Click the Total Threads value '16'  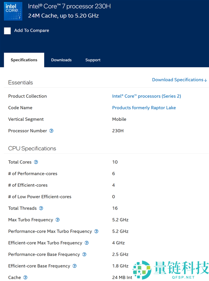(115, 208)
